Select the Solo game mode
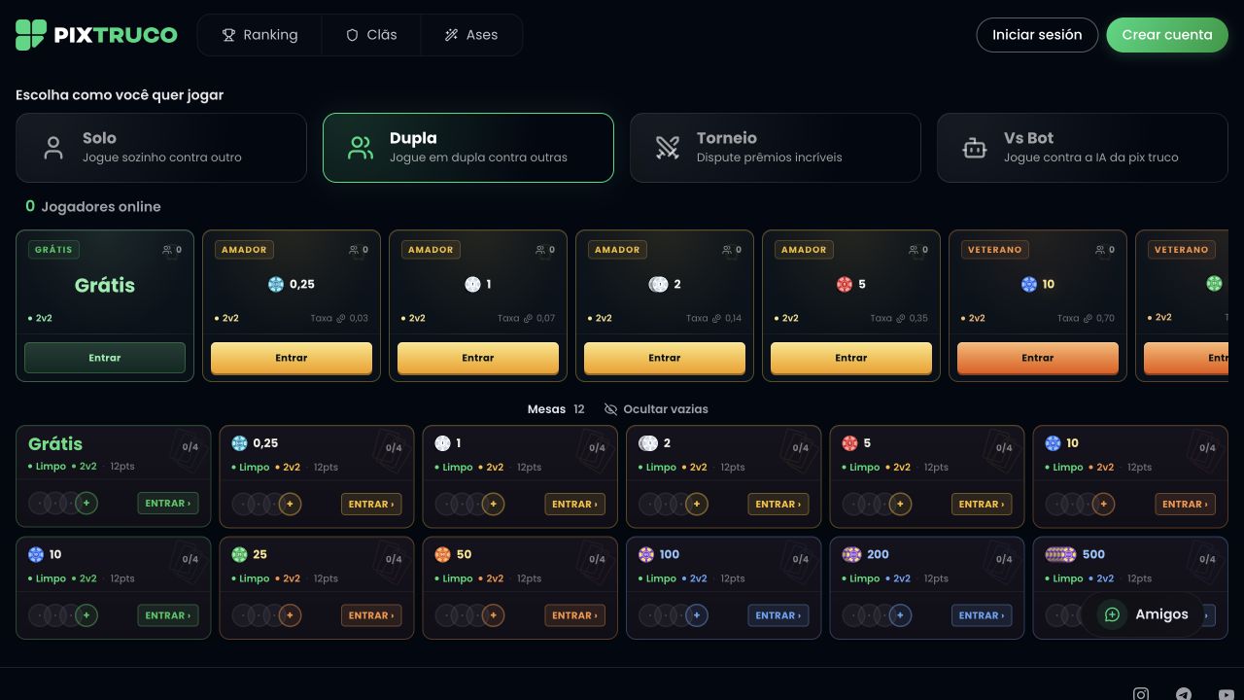The image size is (1244, 700). click(161, 148)
